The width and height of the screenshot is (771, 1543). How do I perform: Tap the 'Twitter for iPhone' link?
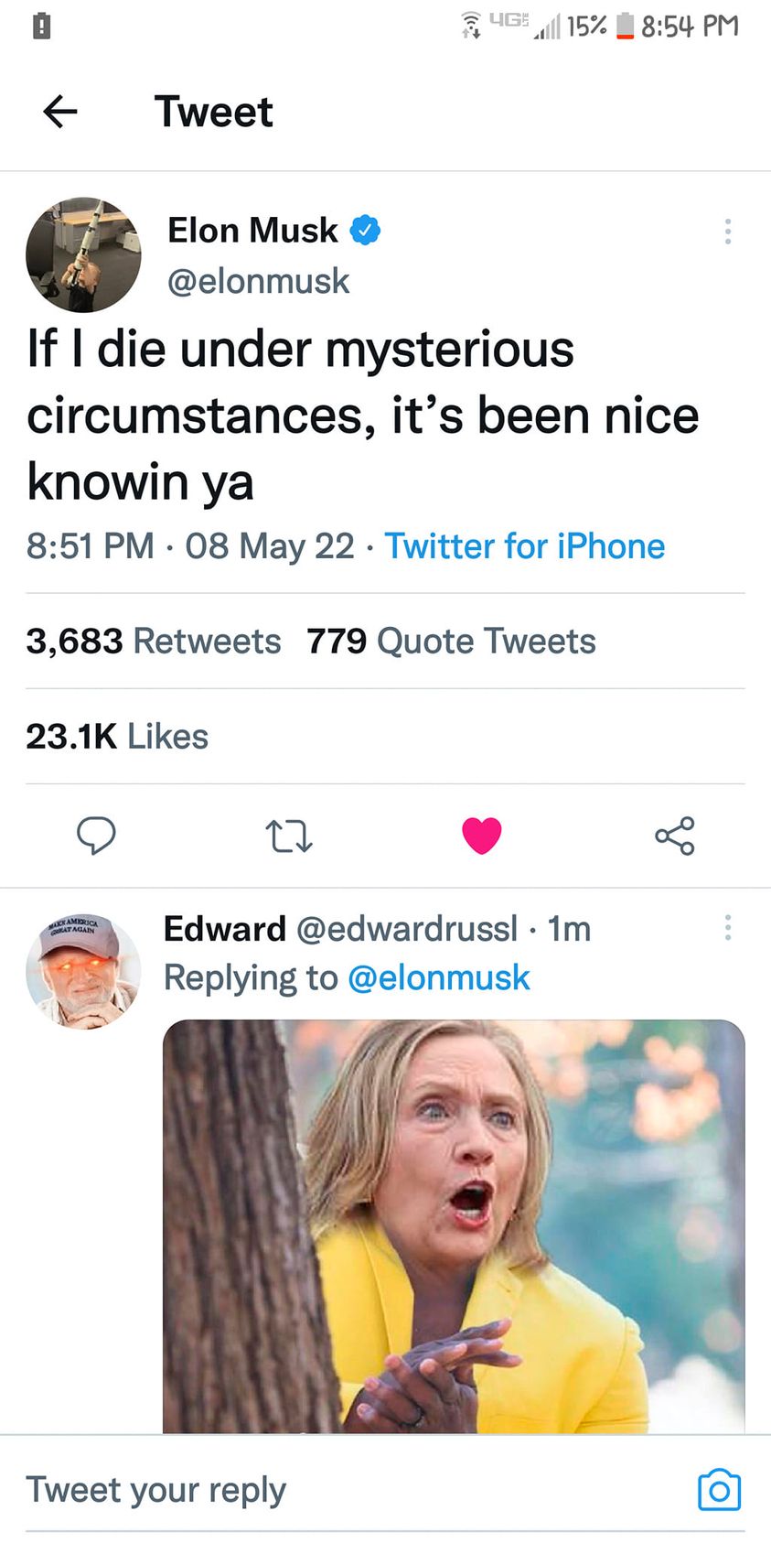(x=525, y=546)
